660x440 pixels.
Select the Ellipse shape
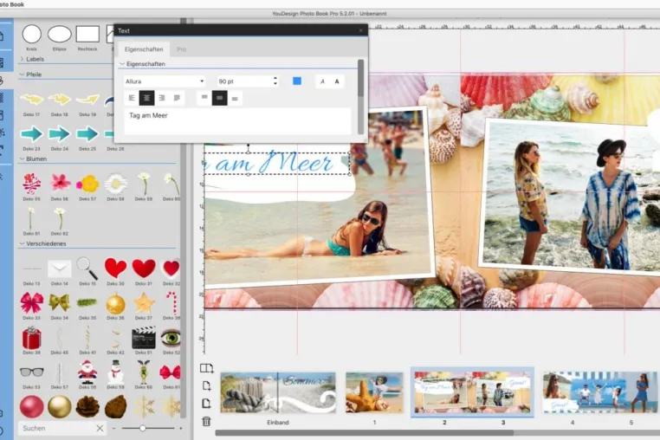[x=60, y=34]
